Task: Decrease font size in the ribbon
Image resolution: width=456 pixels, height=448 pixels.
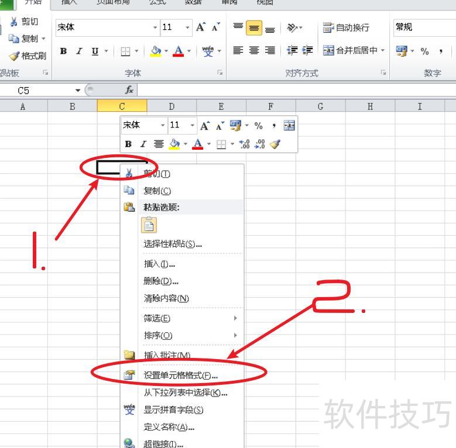Action: click(216, 27)
